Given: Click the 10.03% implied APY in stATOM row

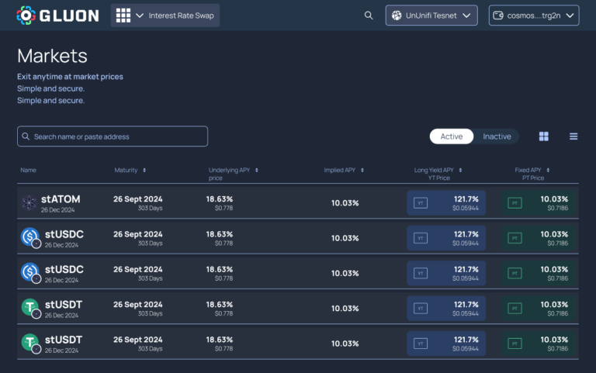Looking at the screenshot, I should (x=345, y=203).
